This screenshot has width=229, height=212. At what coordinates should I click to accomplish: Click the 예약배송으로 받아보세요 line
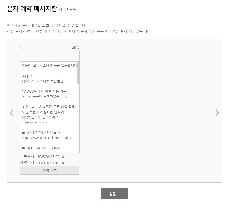[x=40, y=117]
